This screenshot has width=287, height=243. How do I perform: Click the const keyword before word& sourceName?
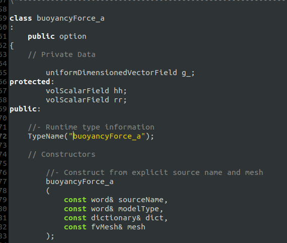click(x=75, y=200)
